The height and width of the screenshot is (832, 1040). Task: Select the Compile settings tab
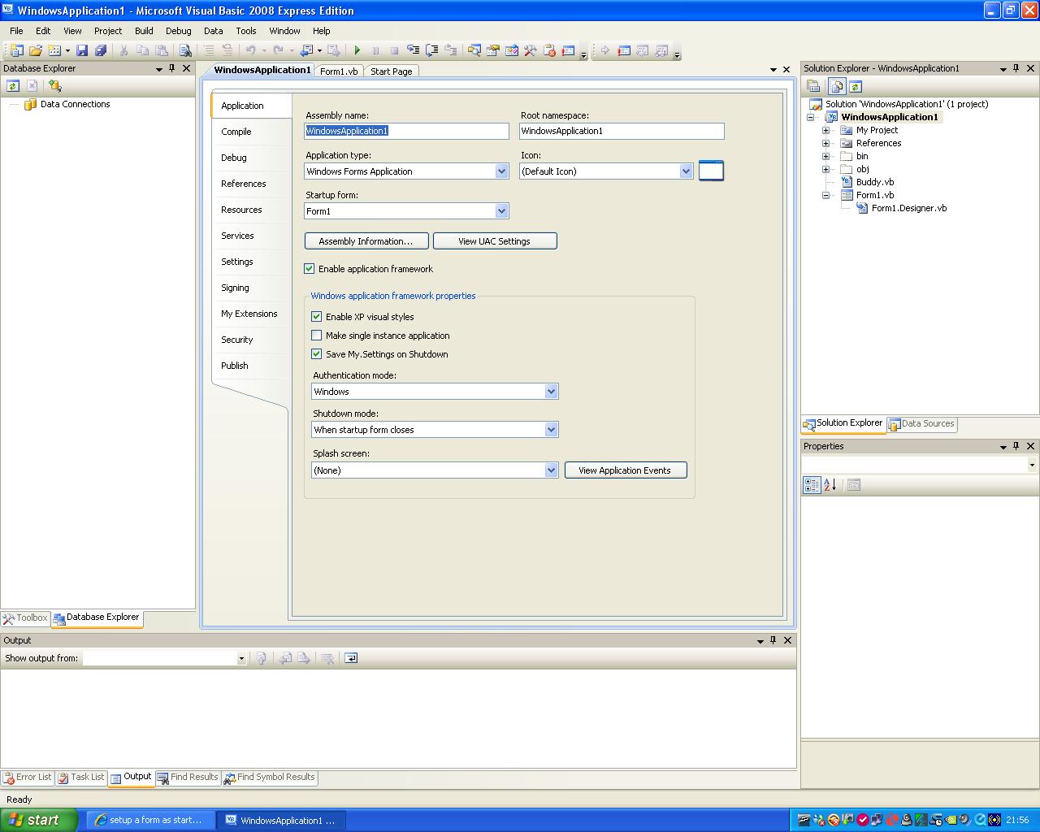[x=236, y=132]
